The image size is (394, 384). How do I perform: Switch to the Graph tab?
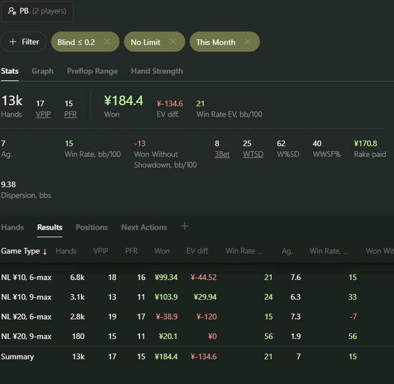[x=43, y=71]
